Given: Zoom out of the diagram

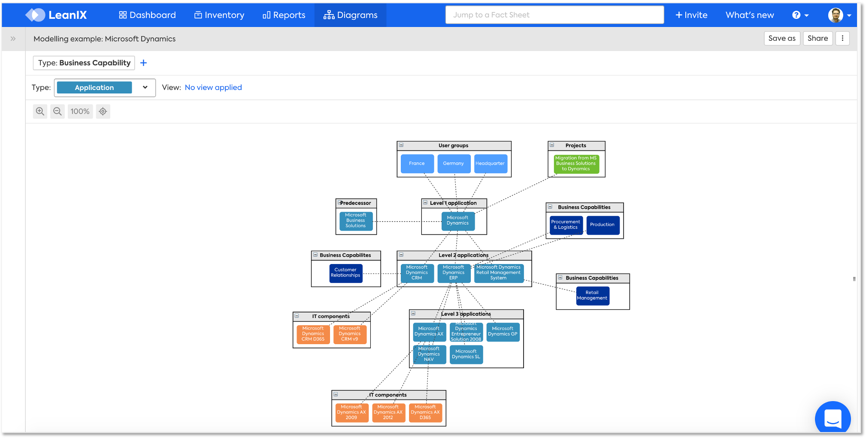Looking at the screenshot, I should 58,111.
